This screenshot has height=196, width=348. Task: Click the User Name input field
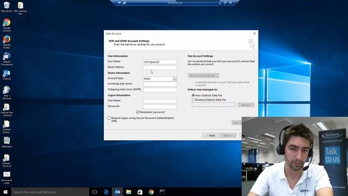tap(160, 101)
